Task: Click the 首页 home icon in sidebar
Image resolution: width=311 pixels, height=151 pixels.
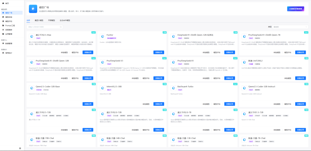Action: 3,3
